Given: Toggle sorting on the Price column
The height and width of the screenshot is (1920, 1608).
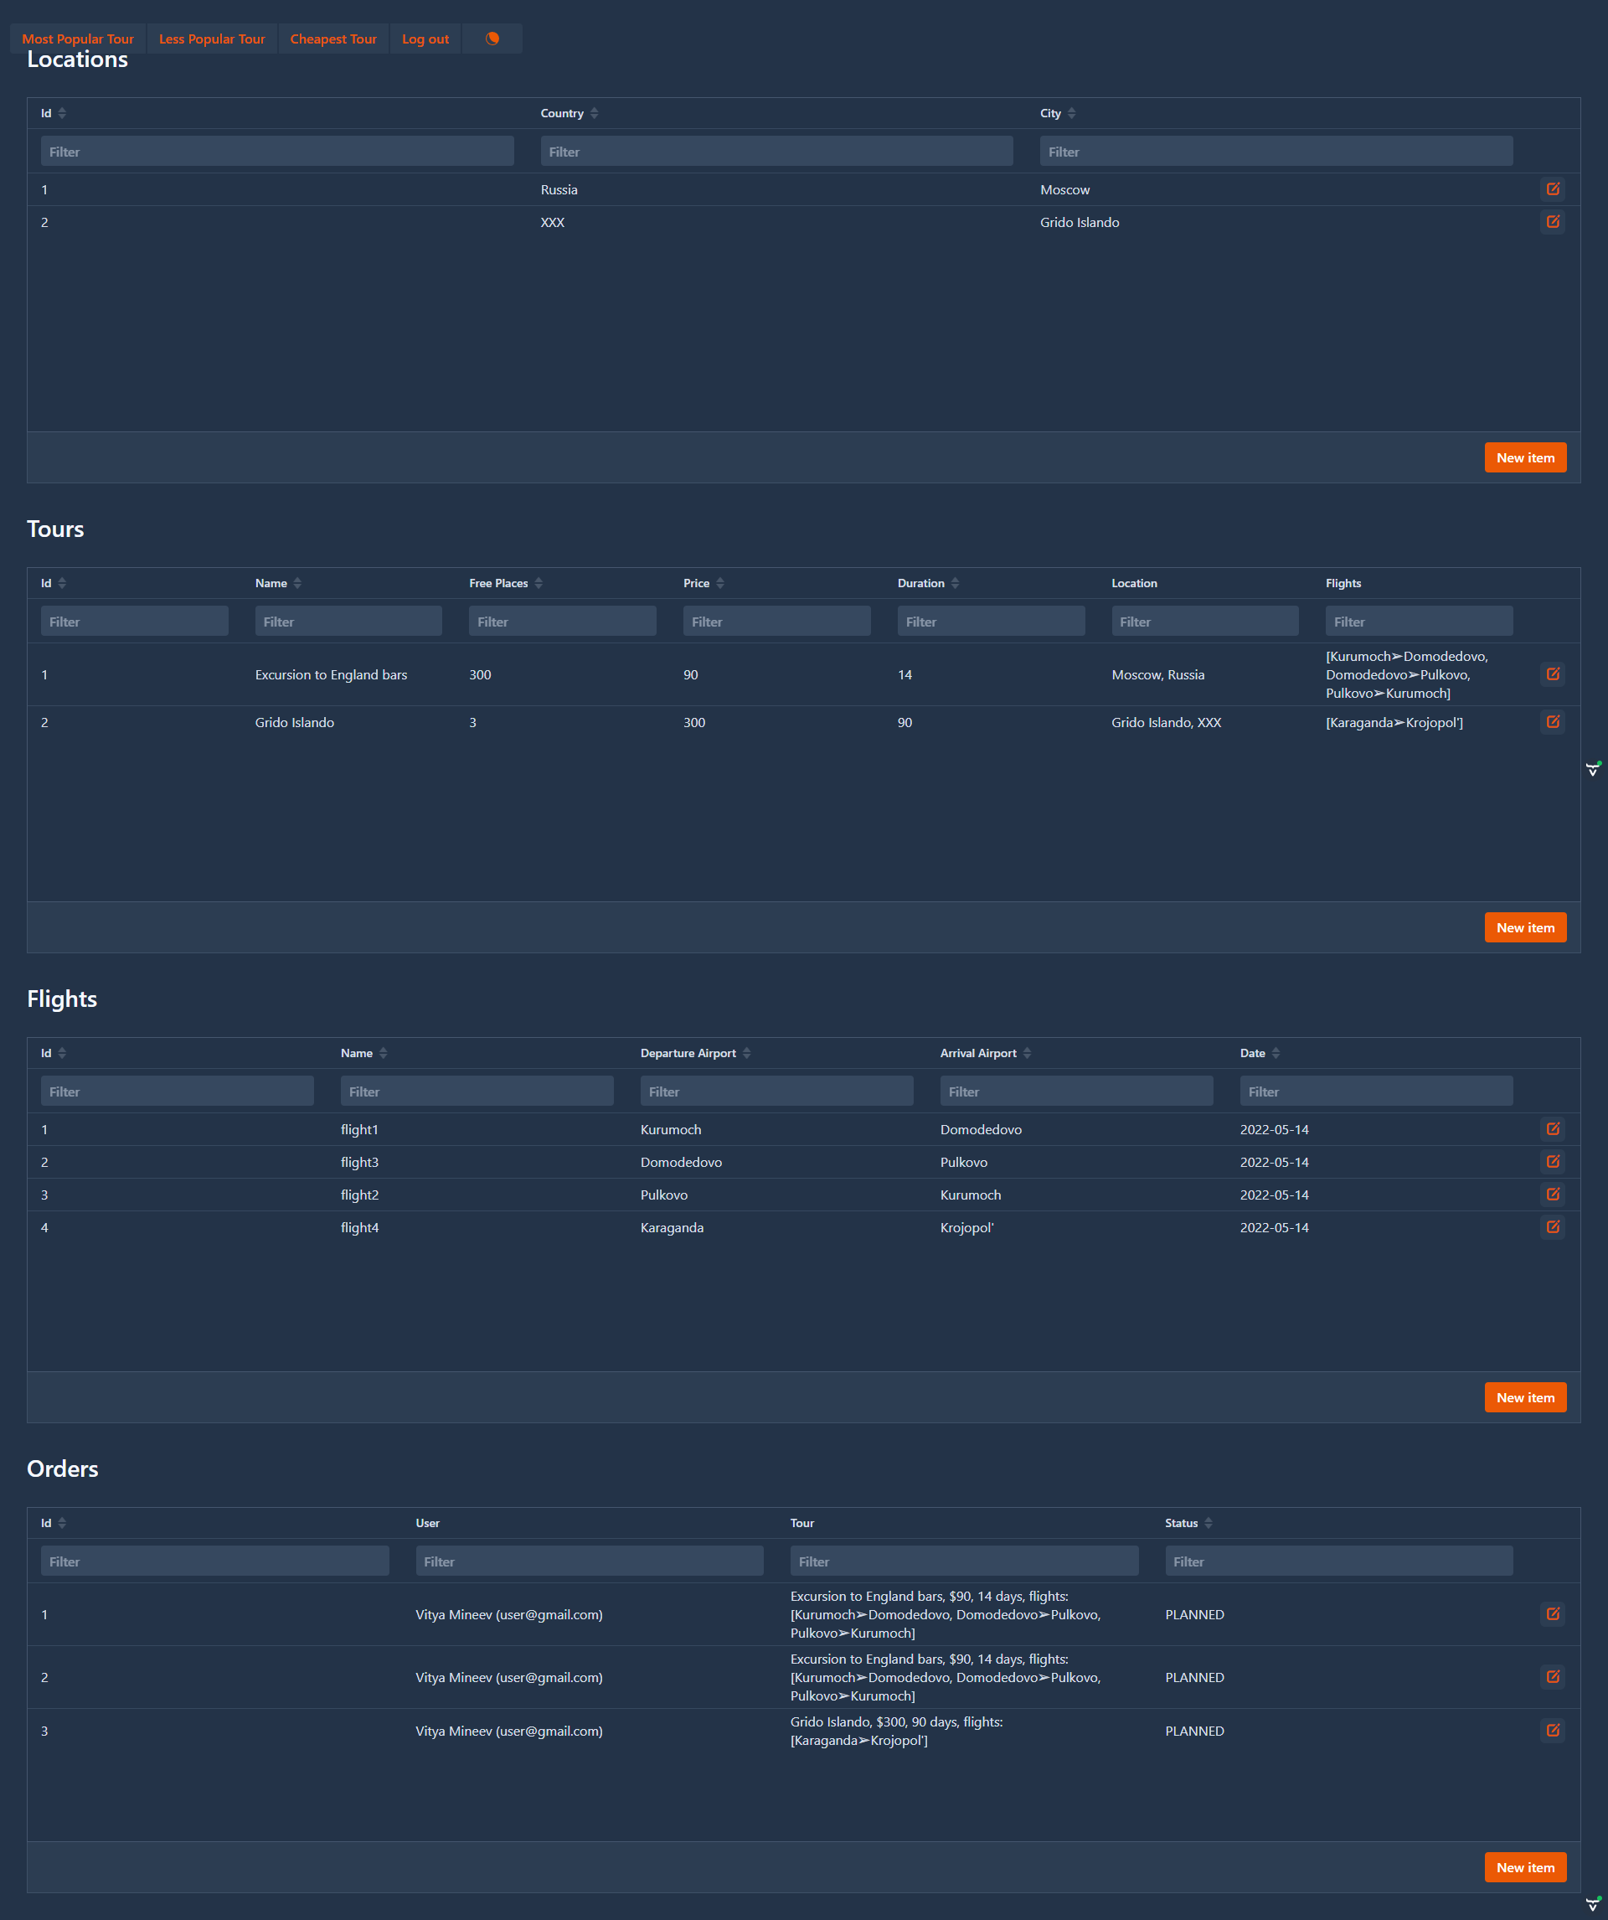Looking at the screenshot, I should tap(719, 582).
